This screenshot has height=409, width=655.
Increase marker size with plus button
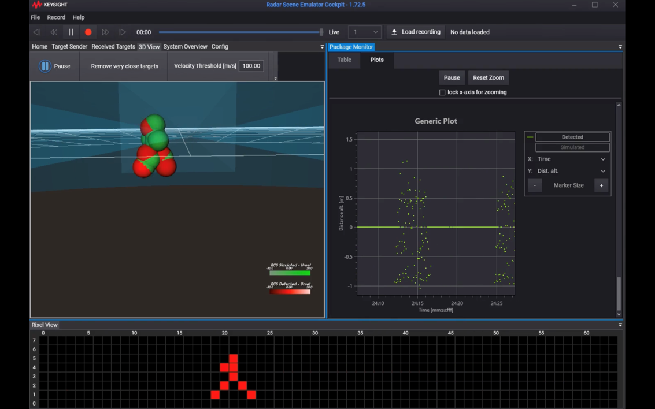coord(601,185)
